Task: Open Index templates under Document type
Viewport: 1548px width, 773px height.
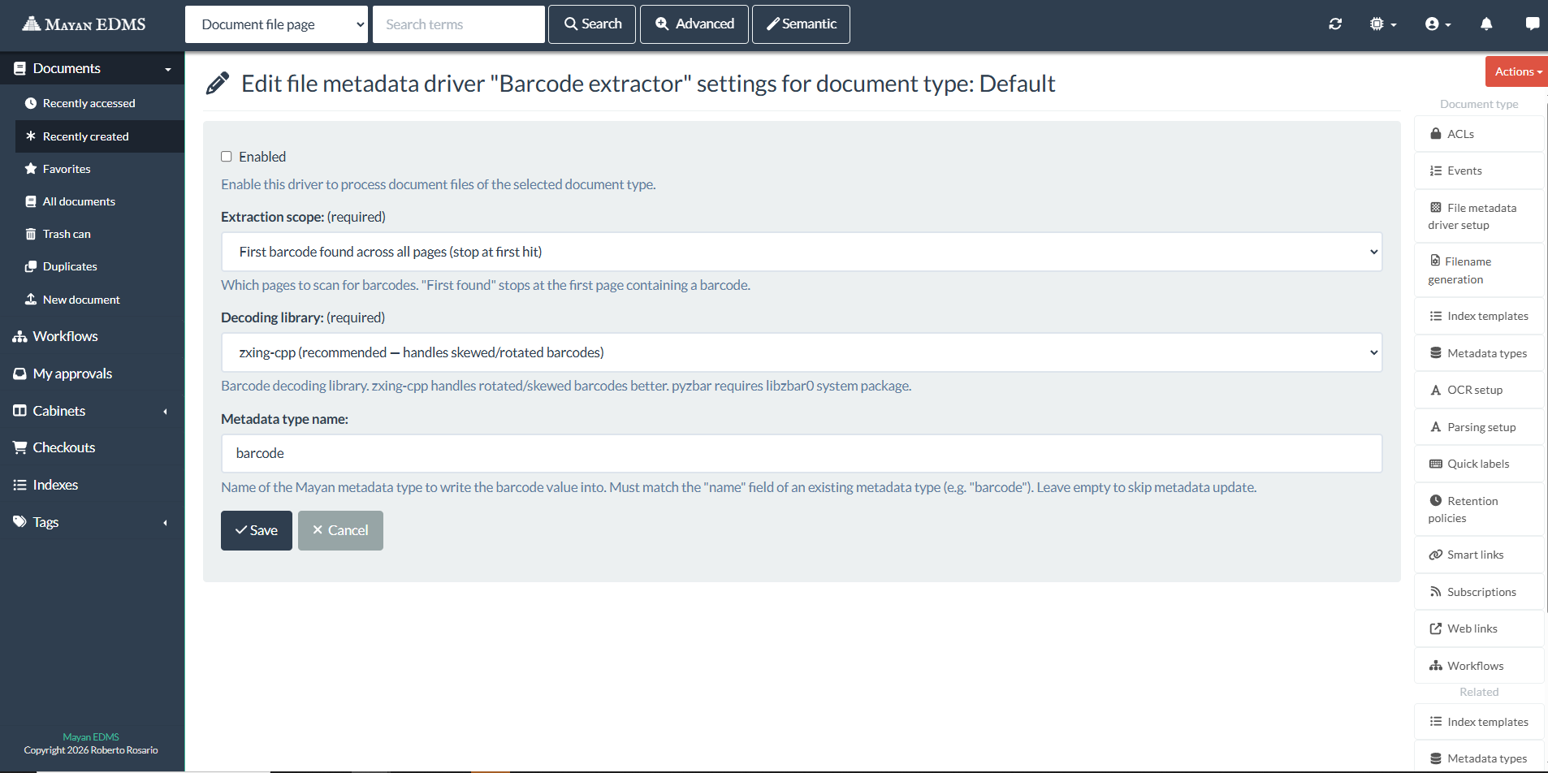Action: click(1479, 316)
